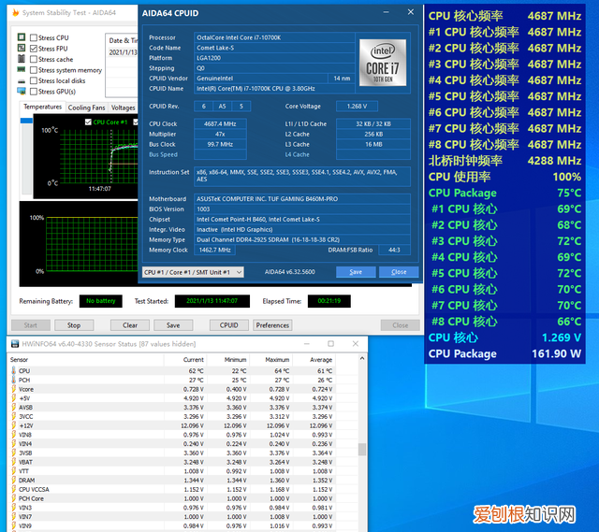Click the disabled Start button
This screenshot has width=599, height=532.
point(31,325)
